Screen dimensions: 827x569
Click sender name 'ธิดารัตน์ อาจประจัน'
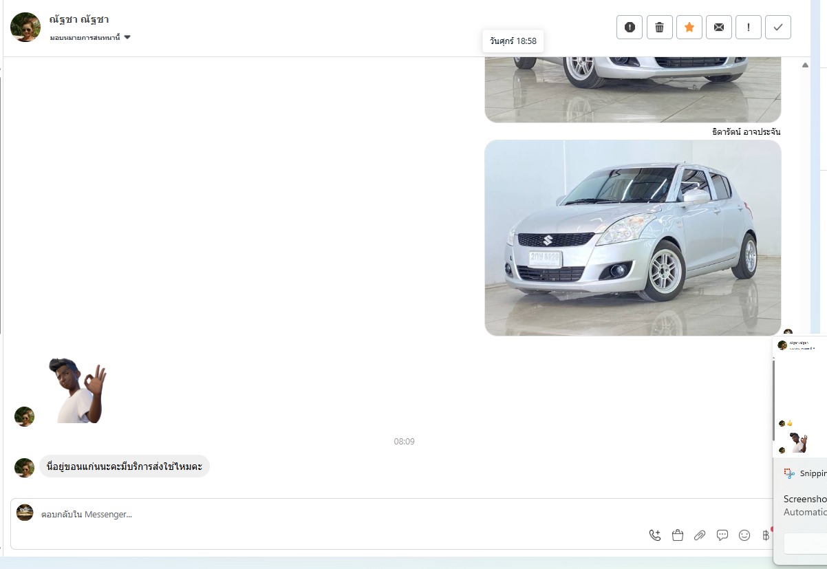click(747, 131)
